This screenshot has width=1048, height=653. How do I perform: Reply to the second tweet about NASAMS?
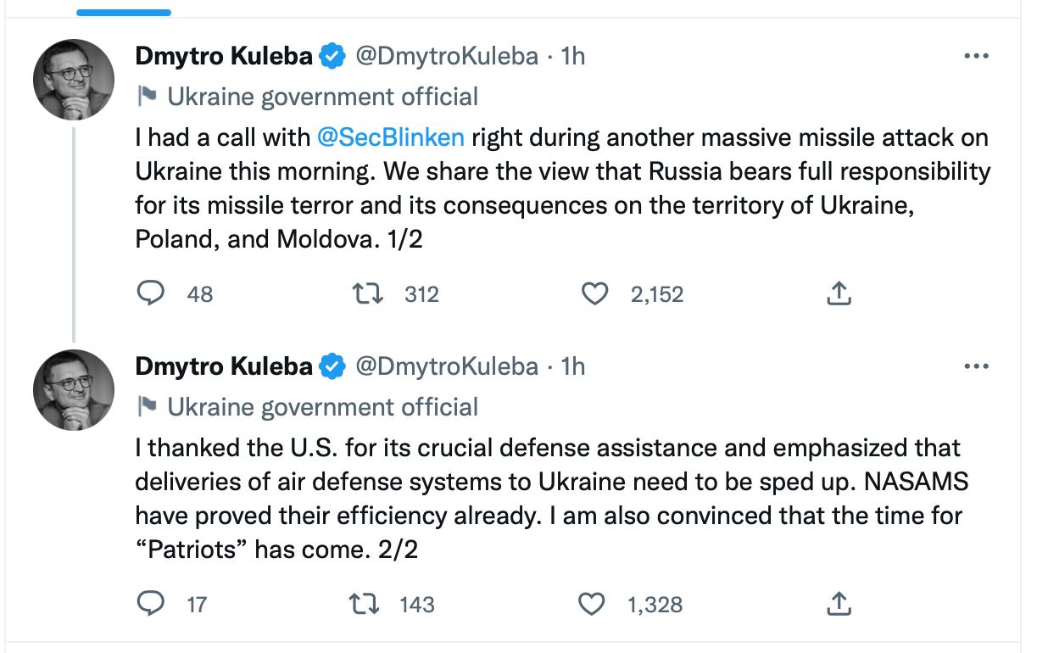click(151, 604)
